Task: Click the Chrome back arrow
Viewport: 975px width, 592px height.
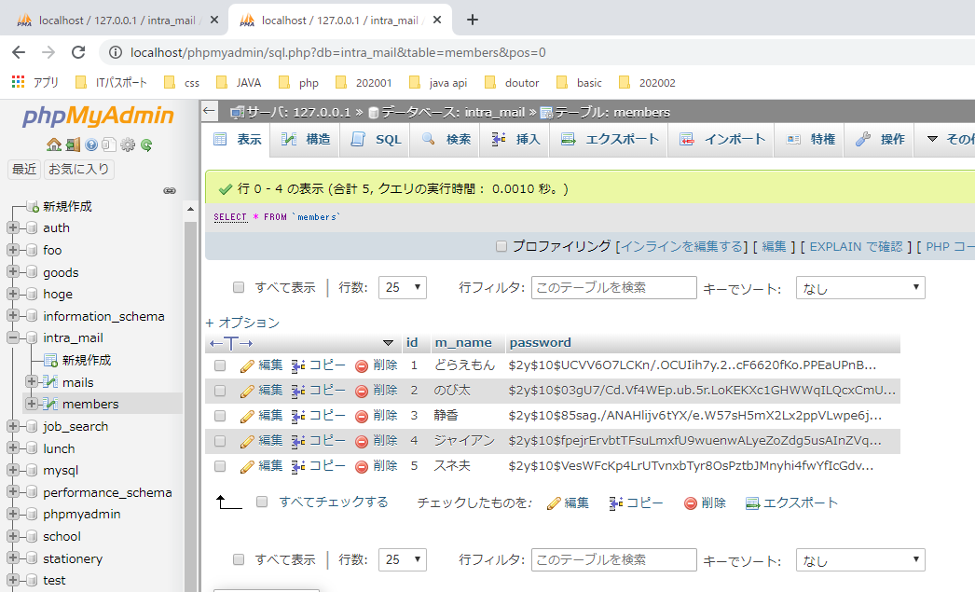Action: [x=19, y=52]
